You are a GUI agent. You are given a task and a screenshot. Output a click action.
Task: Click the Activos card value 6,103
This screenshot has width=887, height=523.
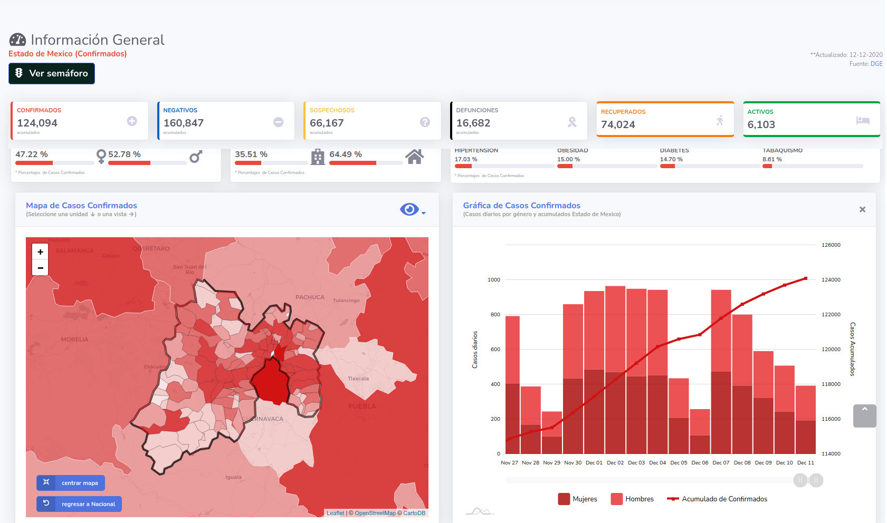[x=761, y=124]
